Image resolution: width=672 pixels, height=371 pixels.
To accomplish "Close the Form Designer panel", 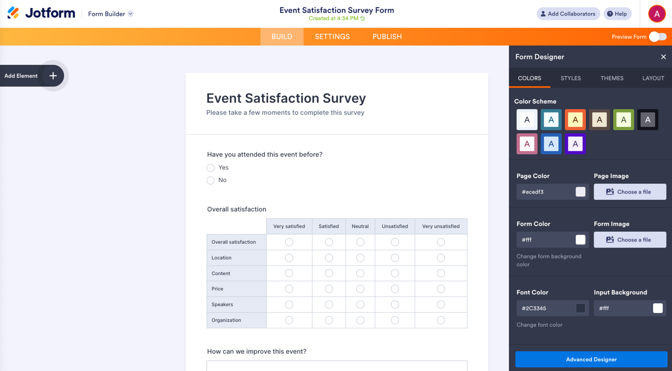I will [x=664, y=57].
